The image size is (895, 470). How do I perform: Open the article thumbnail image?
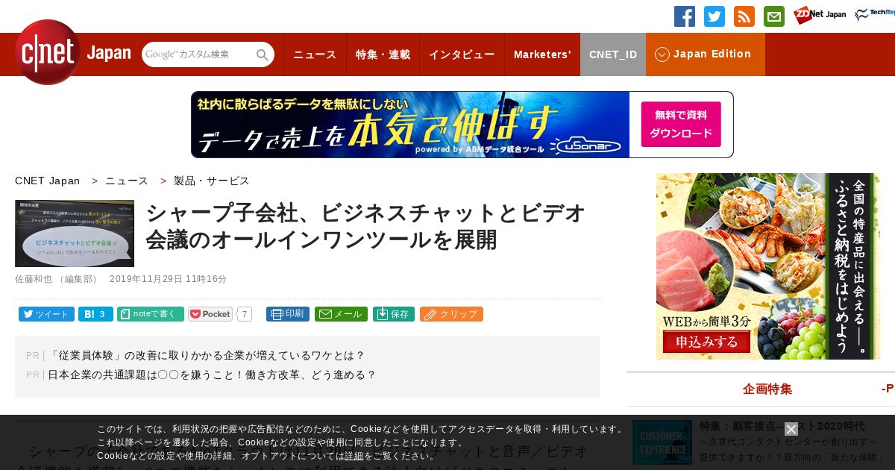pyautogui.click(x=75, y=234)
